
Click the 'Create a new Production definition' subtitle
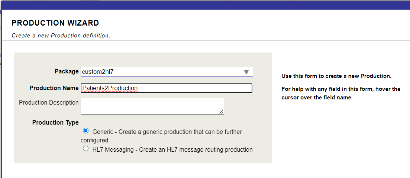click(61, 36)
